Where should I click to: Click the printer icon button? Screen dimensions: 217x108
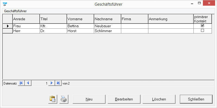63,99
